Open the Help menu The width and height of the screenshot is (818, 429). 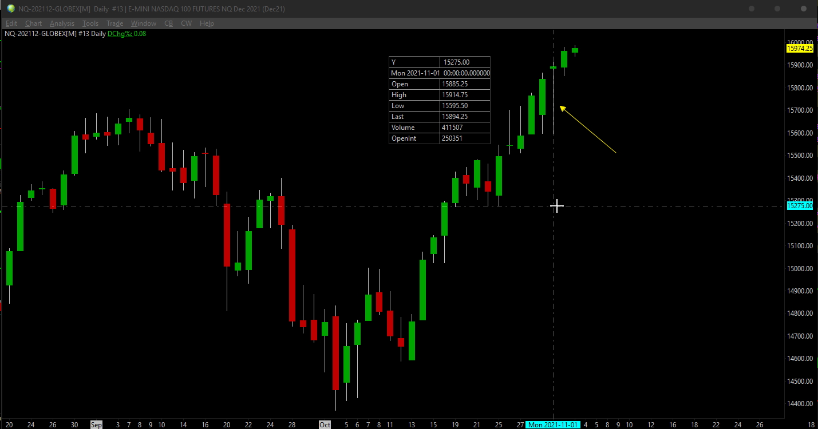tap(207, 23)
